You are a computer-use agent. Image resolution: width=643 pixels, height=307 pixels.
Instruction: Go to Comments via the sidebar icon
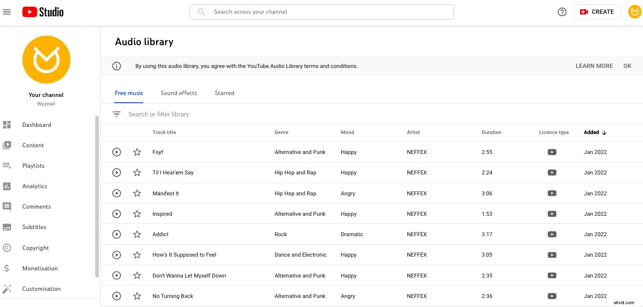(x=7, y=206)
